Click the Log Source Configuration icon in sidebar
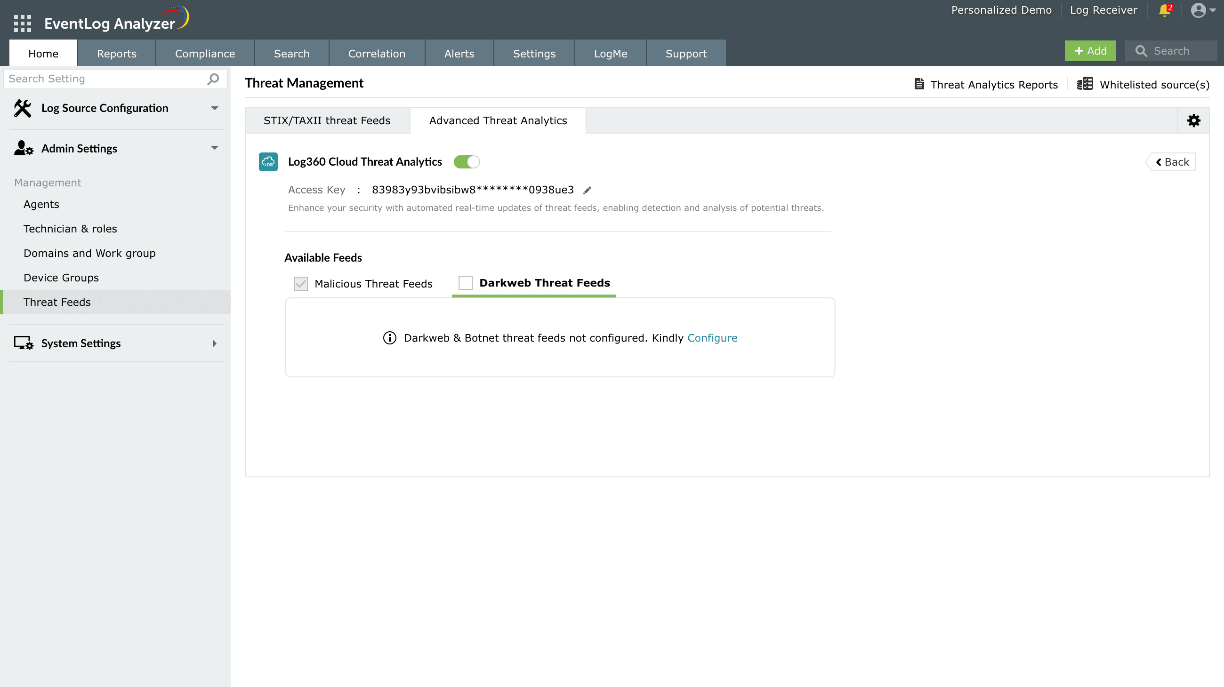 pos(23,107)
